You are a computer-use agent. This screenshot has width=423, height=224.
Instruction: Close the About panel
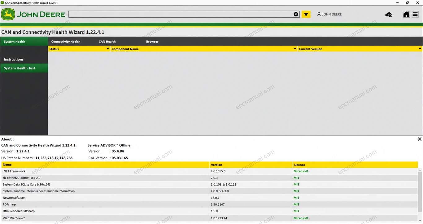point(420,139)
